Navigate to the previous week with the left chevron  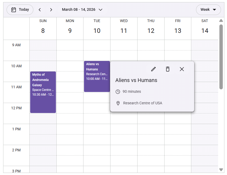tap(40, 9)
